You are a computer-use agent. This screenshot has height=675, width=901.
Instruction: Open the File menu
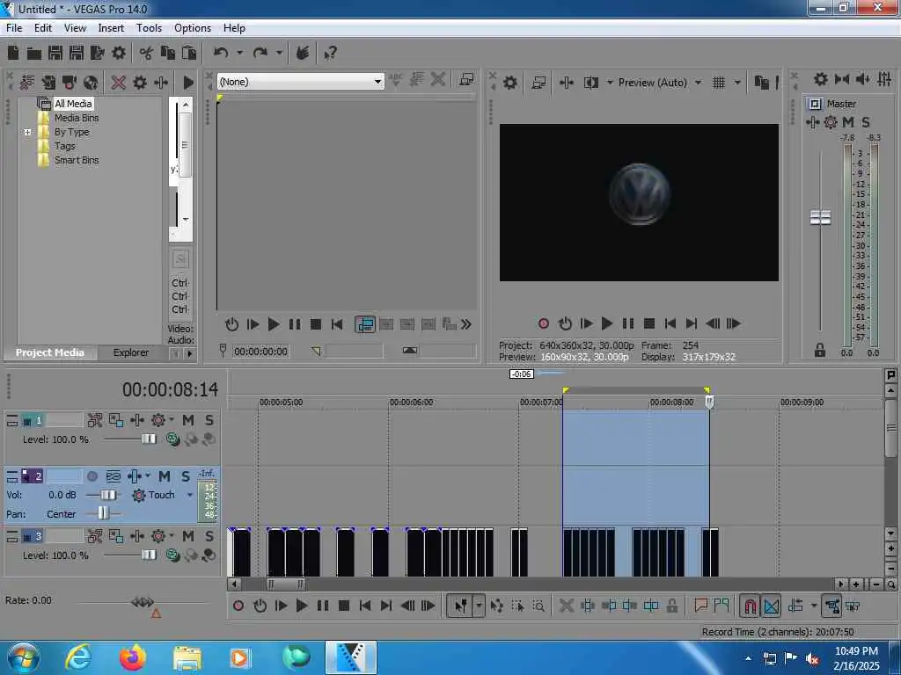pyautogui.click(x=14, y=28)
